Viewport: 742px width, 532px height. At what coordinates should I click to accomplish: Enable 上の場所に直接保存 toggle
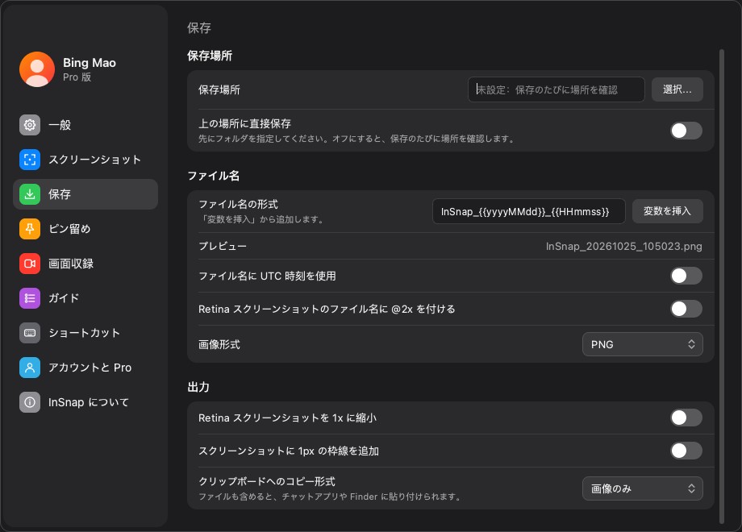coord(686,131)
